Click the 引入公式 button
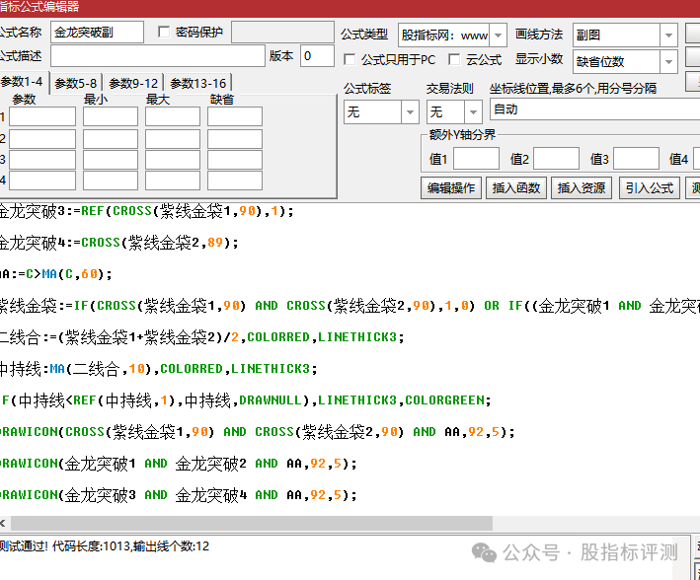Image resolution: width=700 pixels, height=580 pixels. (x=650, y=187)
